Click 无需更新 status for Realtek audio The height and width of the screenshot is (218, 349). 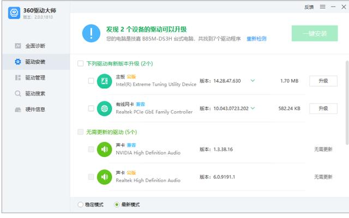point(323,177)
